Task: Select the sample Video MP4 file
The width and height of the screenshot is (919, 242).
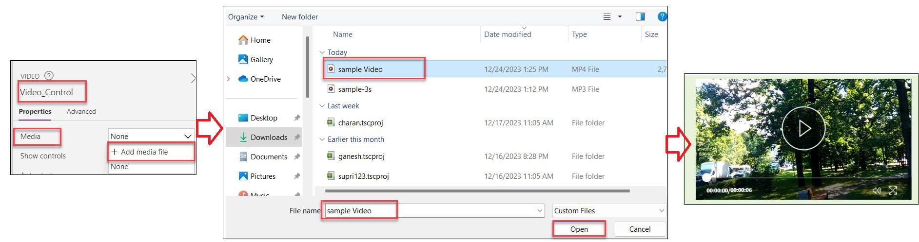Action: (495, 69)
